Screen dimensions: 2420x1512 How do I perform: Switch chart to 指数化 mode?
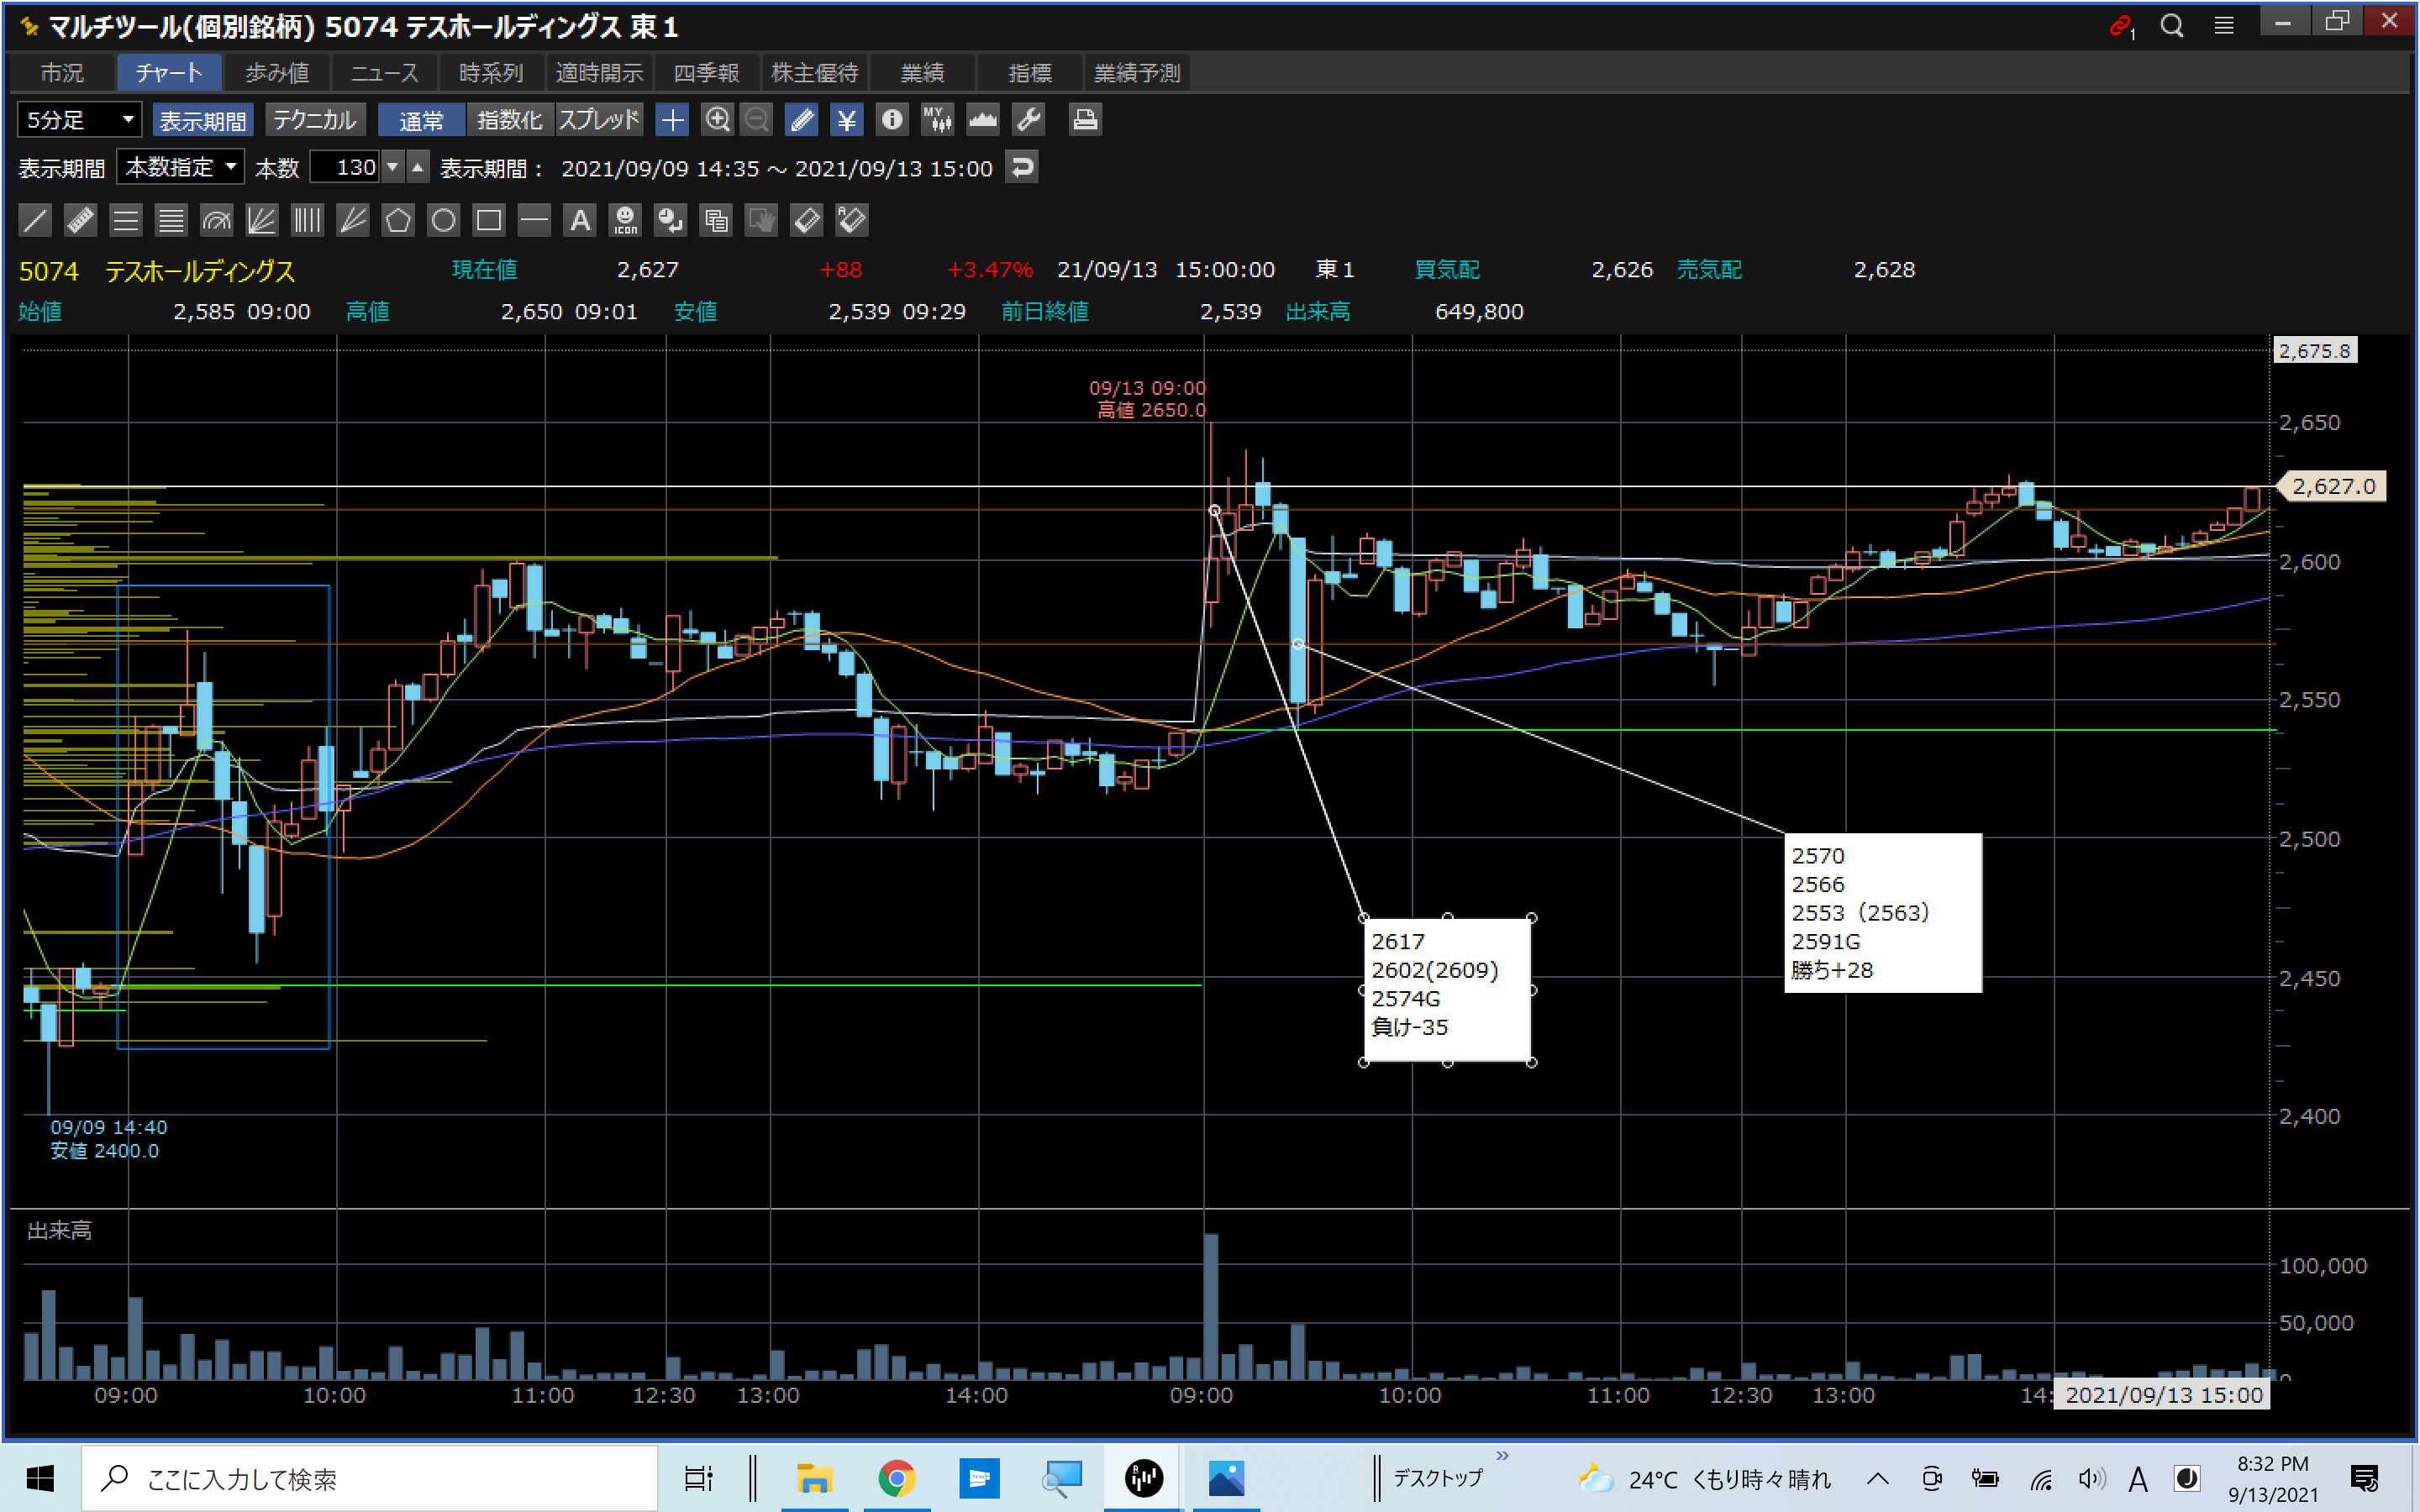509,120
